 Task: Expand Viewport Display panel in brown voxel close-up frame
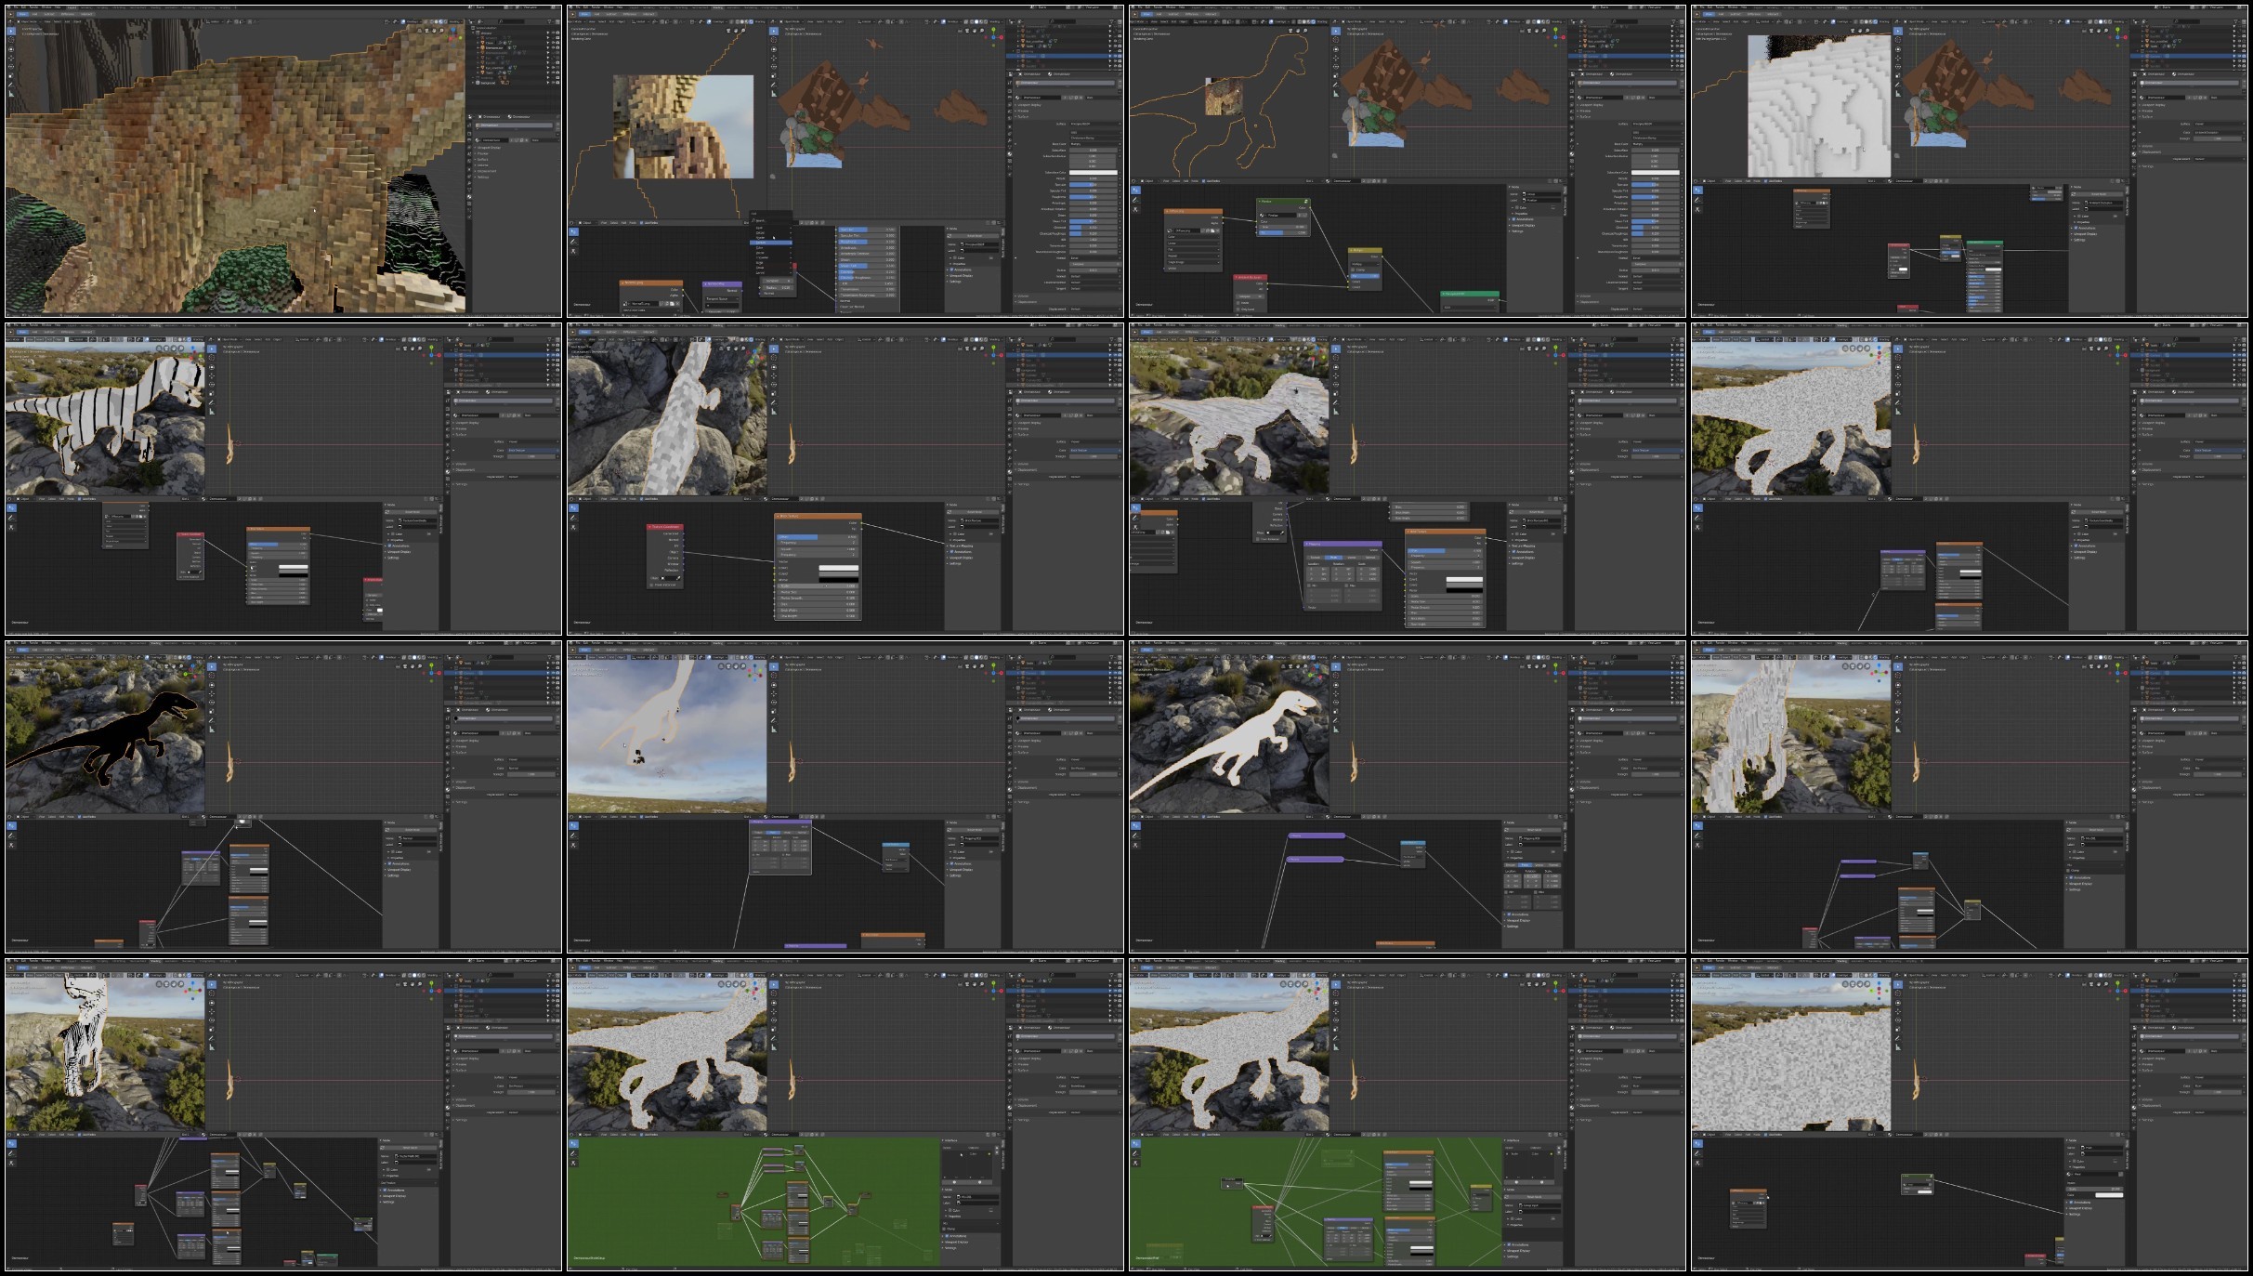point(490,148)
